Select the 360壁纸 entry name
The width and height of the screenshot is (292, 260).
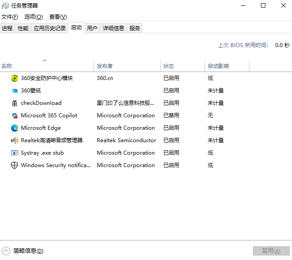click(x=31, y=91)
